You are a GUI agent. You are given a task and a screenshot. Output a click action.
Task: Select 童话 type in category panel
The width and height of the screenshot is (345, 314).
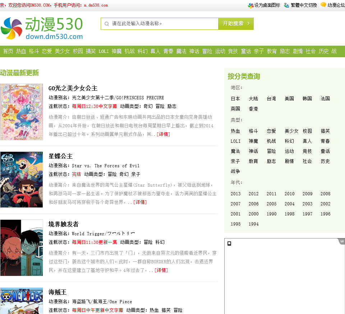tap(326, 151)
